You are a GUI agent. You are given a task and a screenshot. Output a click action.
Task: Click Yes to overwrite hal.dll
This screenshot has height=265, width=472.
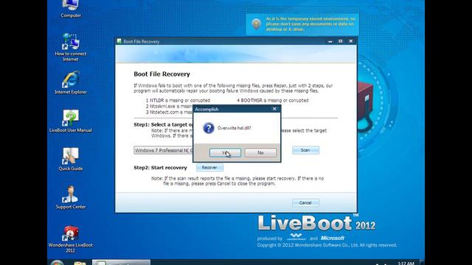pos(225,152)
